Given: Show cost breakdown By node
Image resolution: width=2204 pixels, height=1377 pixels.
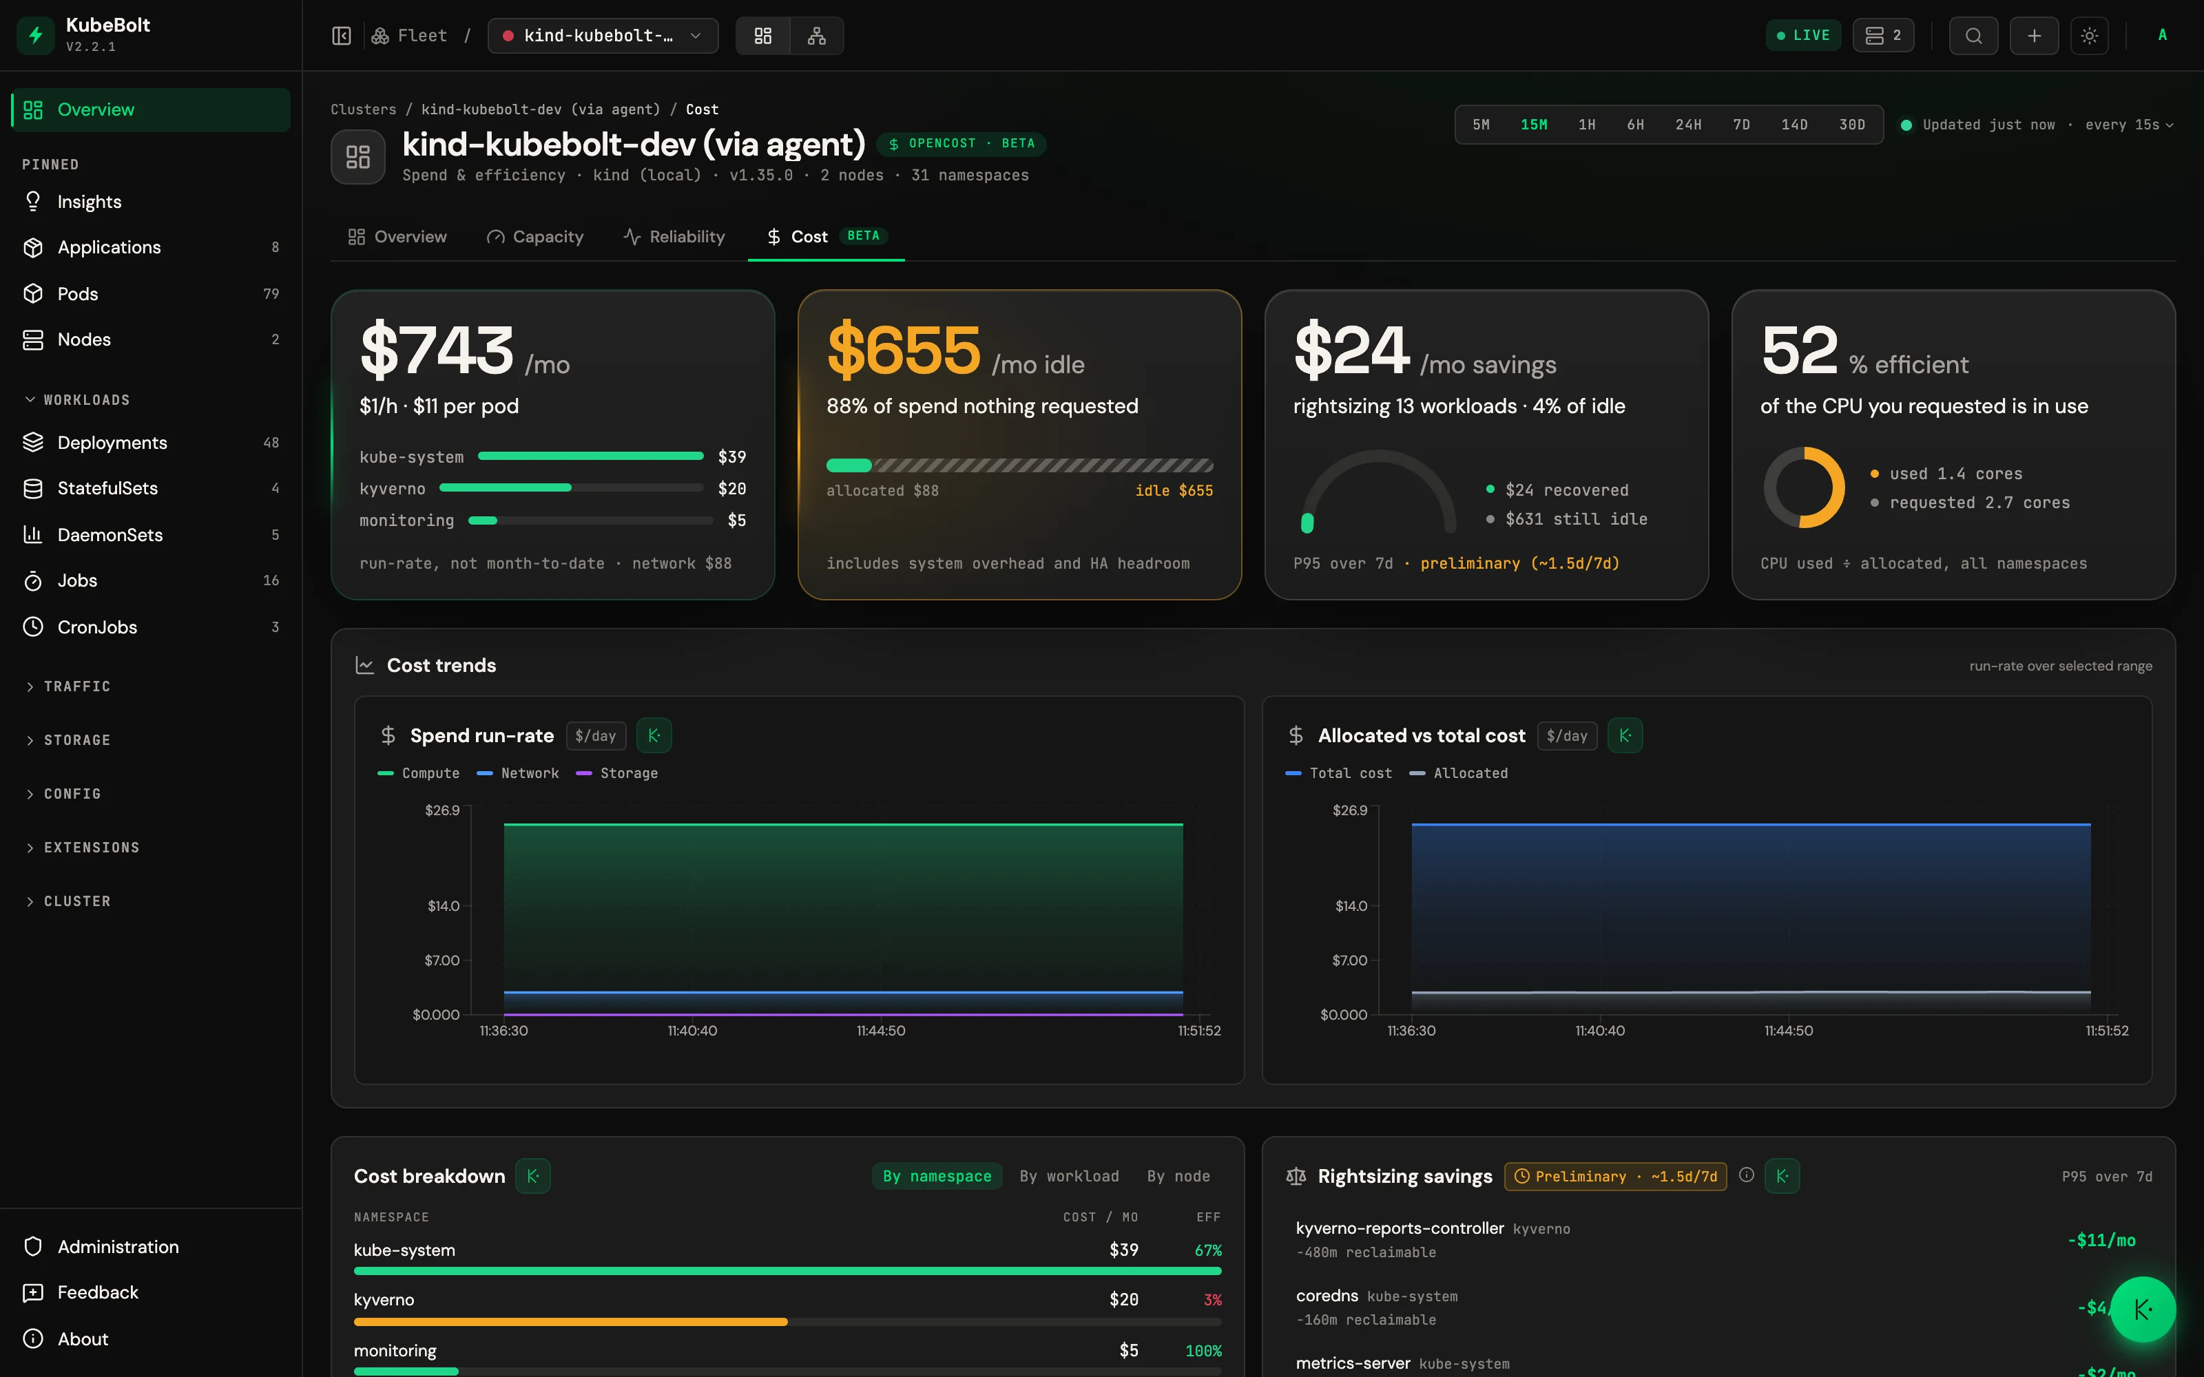Looking at the screenshot, I should [1178, 1176].
